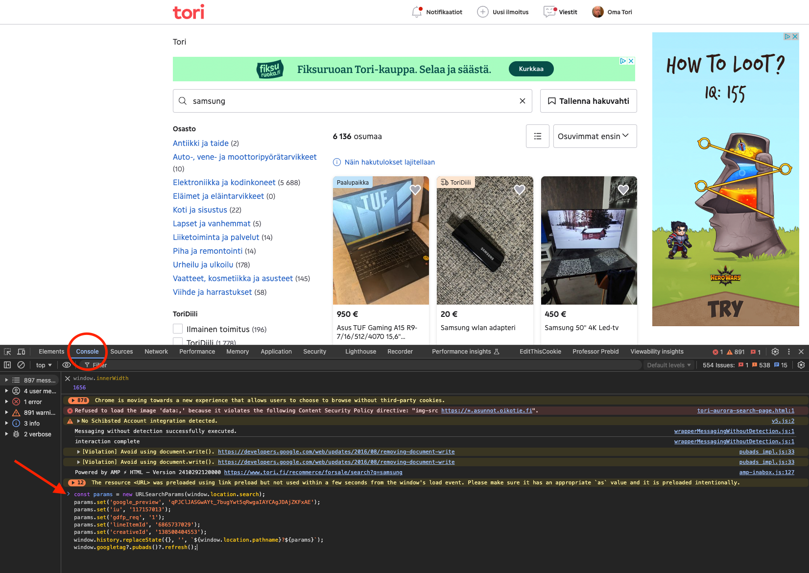Favorite the Samsung wlan adapteri heart
Viewport: 809px width, 573px height.
[x=520, y=190]
